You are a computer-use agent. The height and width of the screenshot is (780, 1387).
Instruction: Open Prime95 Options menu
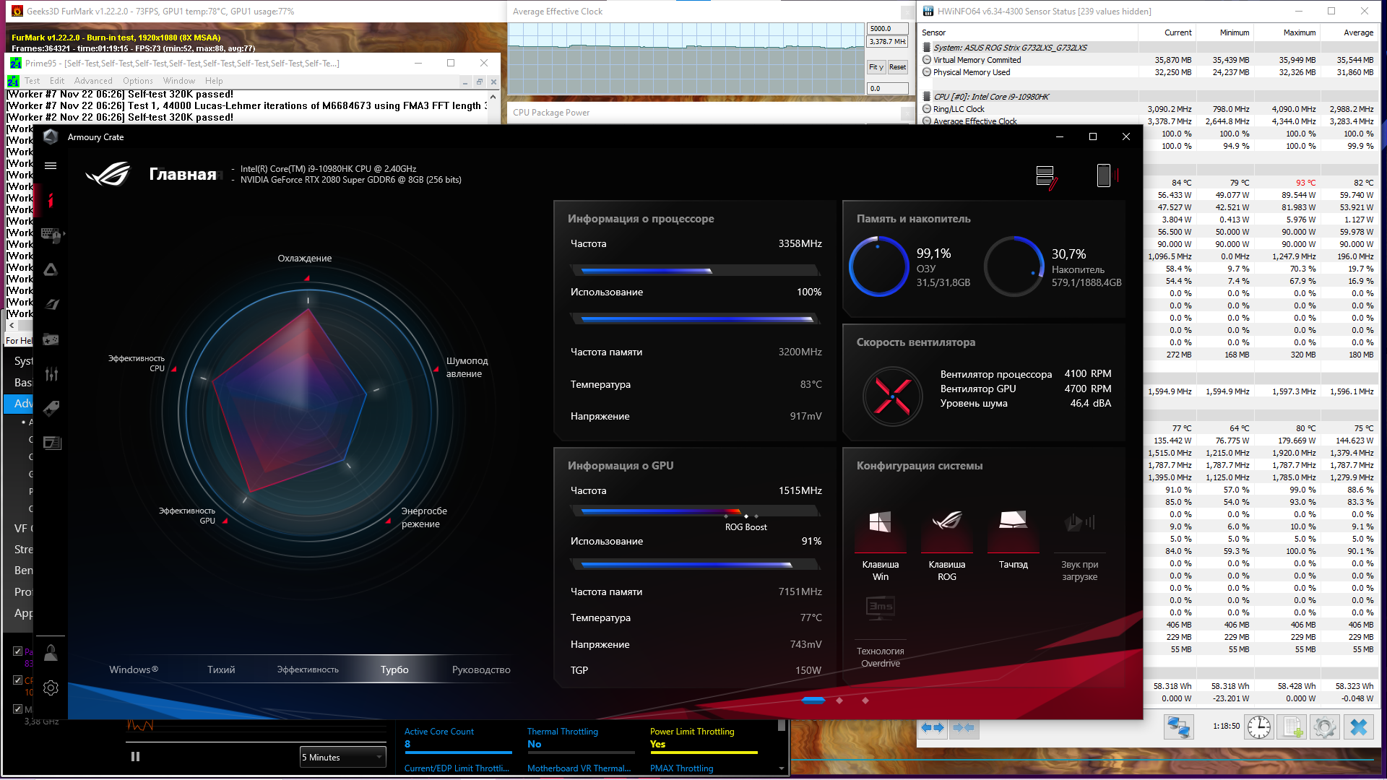point(138,81)
